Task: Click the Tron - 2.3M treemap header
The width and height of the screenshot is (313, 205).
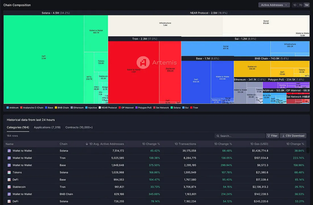Action: 145,39
